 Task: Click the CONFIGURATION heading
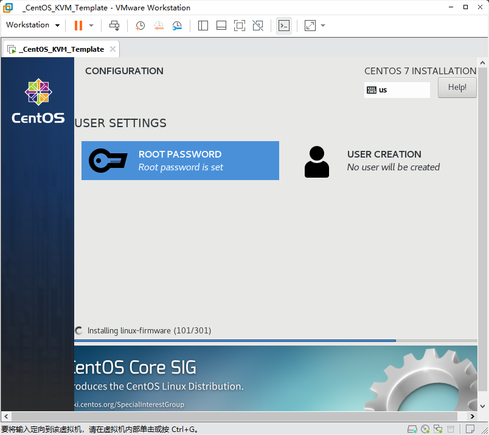124,71
